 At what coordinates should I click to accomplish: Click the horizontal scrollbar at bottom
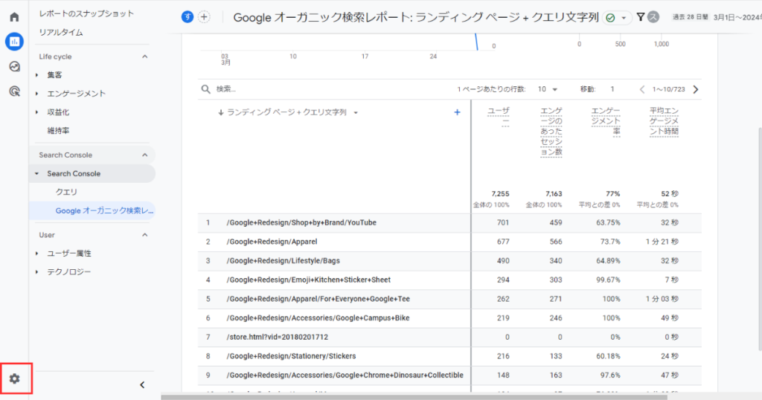coord(414,397)
